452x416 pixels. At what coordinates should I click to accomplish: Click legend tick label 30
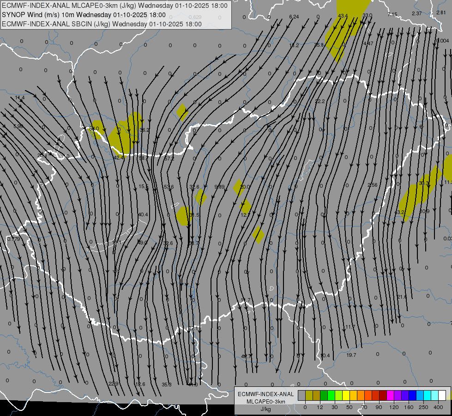coord(334,407)
